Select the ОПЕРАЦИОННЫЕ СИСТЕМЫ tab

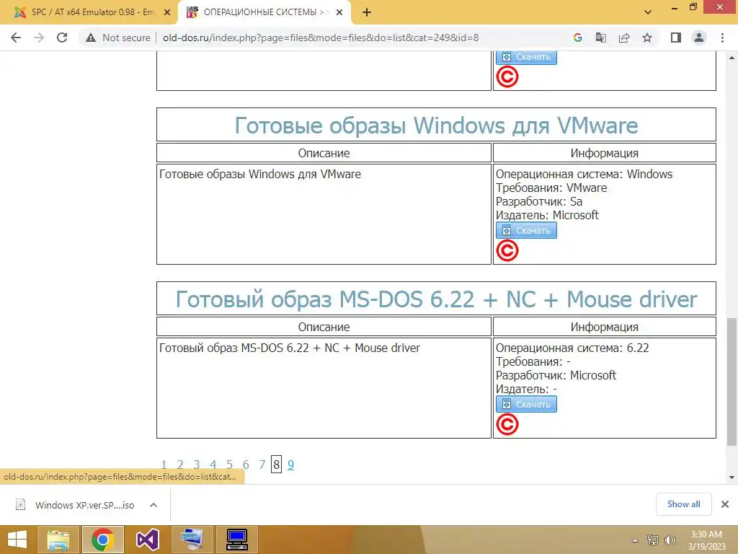(264, 12)
